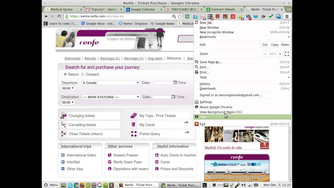The height and width of the screenshot is (188, 334).
Task: Click Downloads in the Chrome menu
Action: [x=242, y=89]
